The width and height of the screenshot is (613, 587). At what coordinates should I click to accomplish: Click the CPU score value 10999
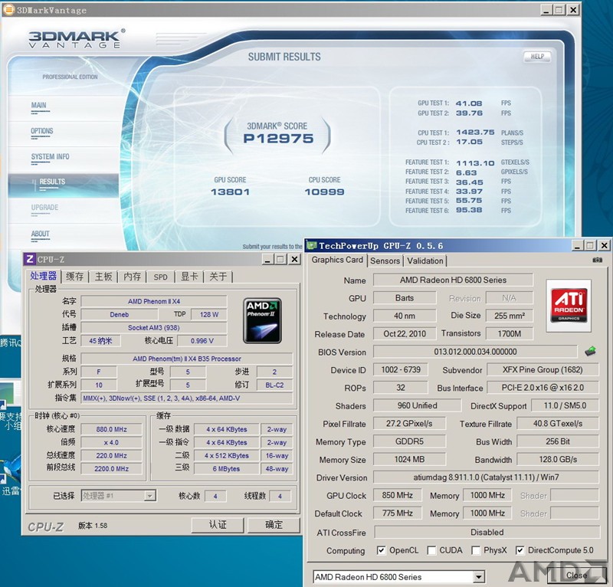[324, 192]
